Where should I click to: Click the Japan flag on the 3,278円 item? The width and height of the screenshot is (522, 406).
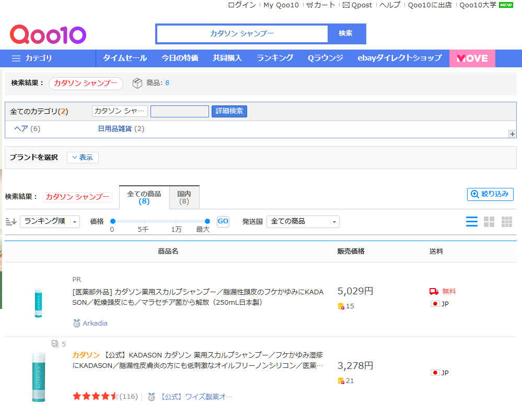tap(435, 373)
